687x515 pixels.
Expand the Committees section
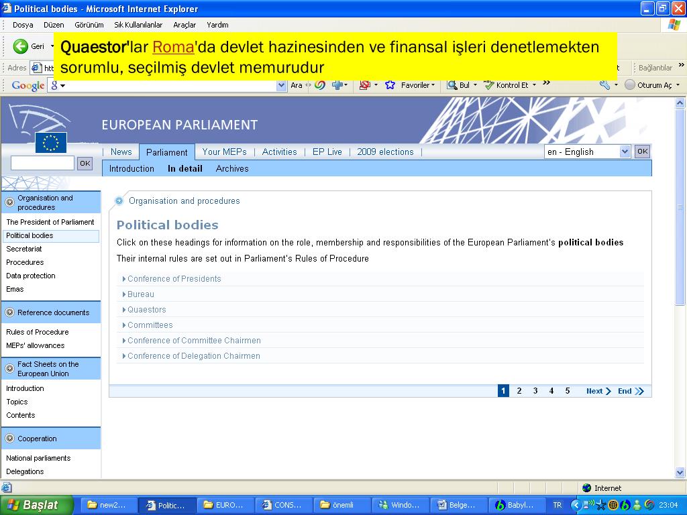[150, 325]
